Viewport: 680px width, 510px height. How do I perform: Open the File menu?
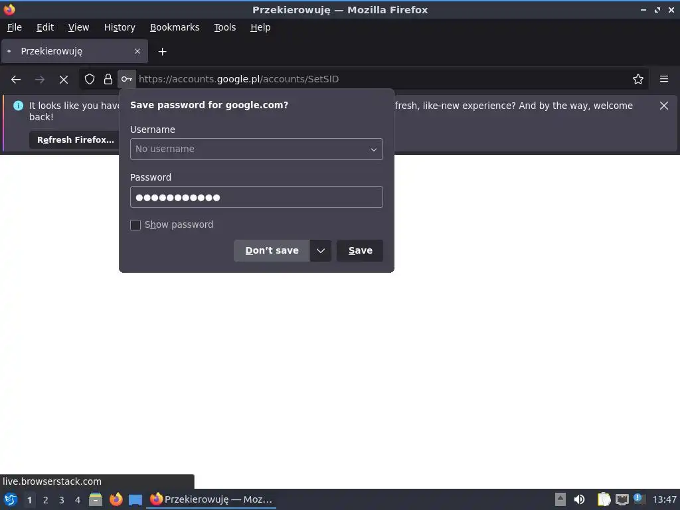(15, 27)
